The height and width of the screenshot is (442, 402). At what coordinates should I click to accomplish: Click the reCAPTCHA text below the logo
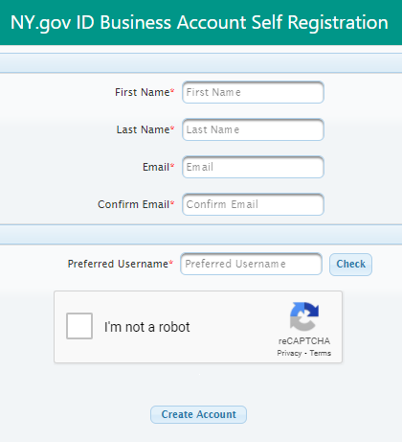tap(304, 341)
